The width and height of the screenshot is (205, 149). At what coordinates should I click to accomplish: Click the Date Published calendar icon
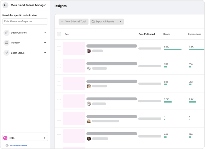[x=7, y=33]
